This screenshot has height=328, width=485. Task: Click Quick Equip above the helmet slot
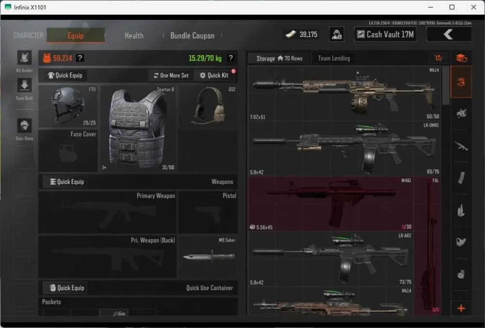[x=65, y=75]
